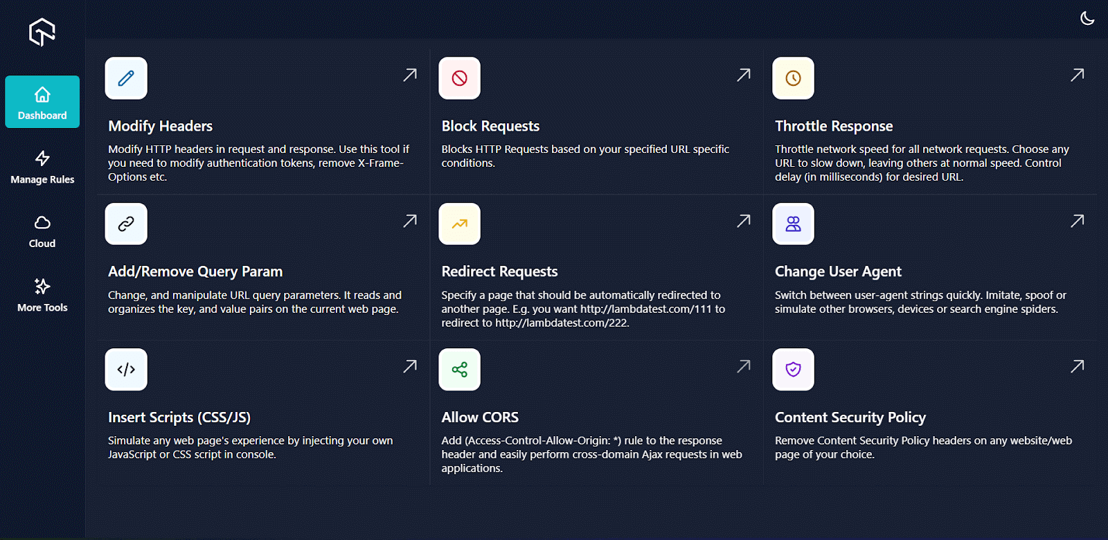Open the Dashboard tab in the sidebar
This screenshot has width=1108, height=540.
click(x=42, y=102)
